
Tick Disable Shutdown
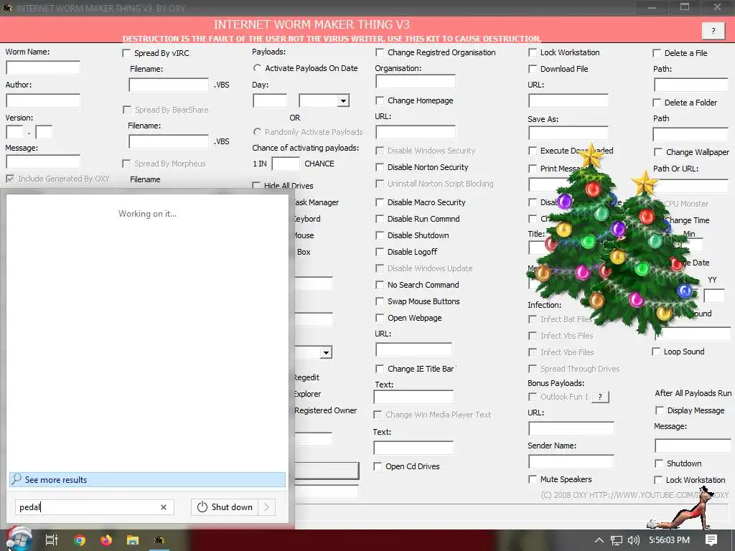(380, 235)
